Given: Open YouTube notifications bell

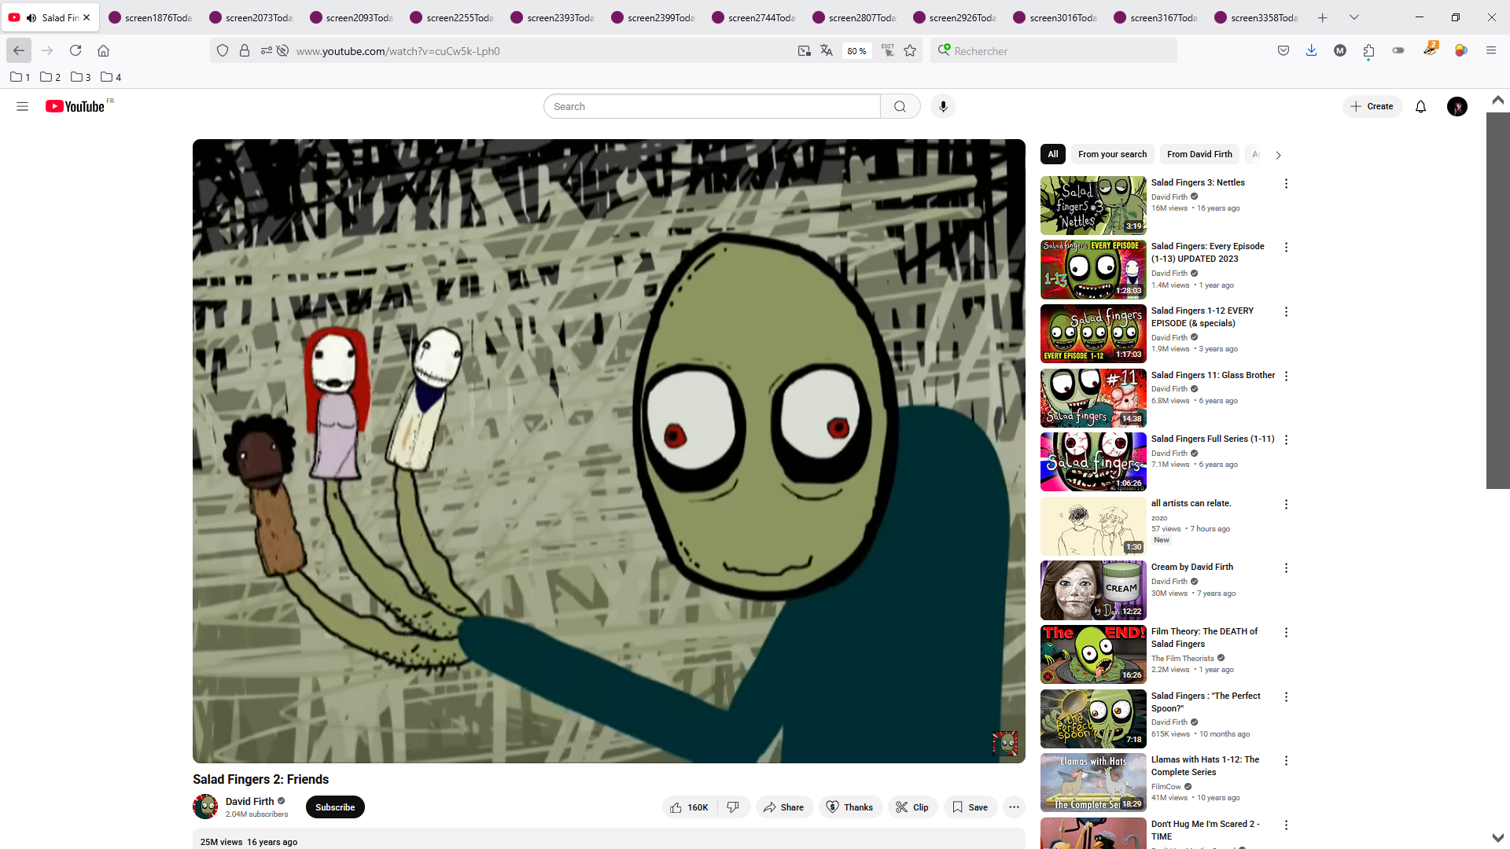Looking at the screenshot, I should (x=1420, y=106).
